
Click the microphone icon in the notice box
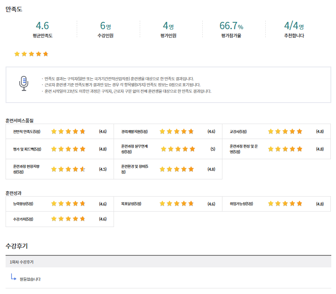coord(24,84)
